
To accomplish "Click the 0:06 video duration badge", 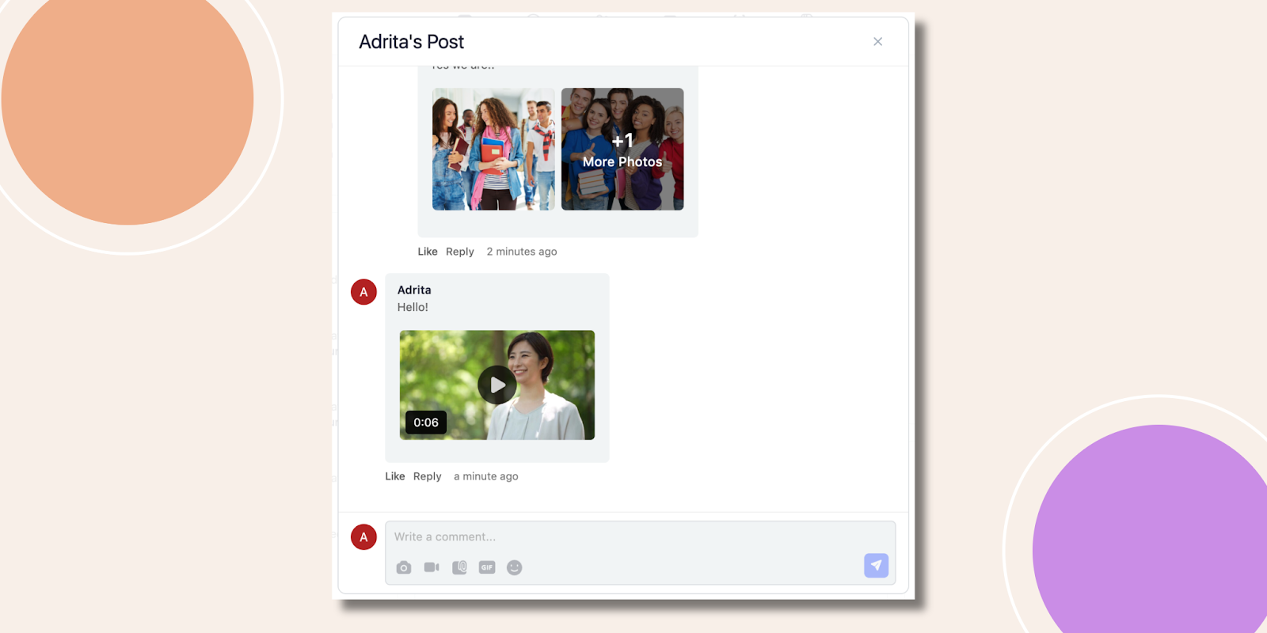I will pos(426,423).
